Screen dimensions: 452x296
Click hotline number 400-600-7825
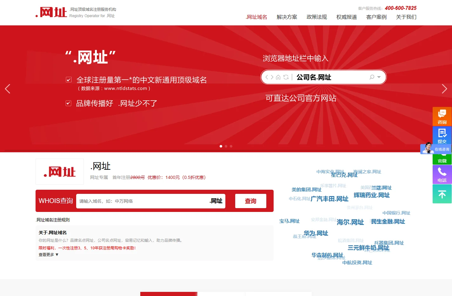[401, 8]
